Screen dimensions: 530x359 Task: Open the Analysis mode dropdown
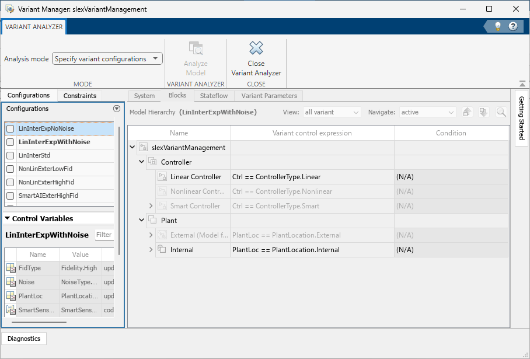(x=107, y=59)
